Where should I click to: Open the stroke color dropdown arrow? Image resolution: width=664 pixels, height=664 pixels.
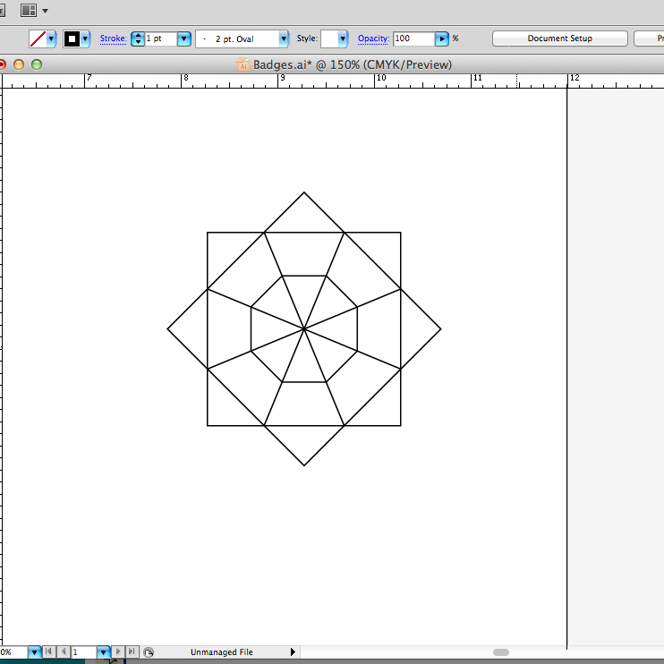click(86, 39)
